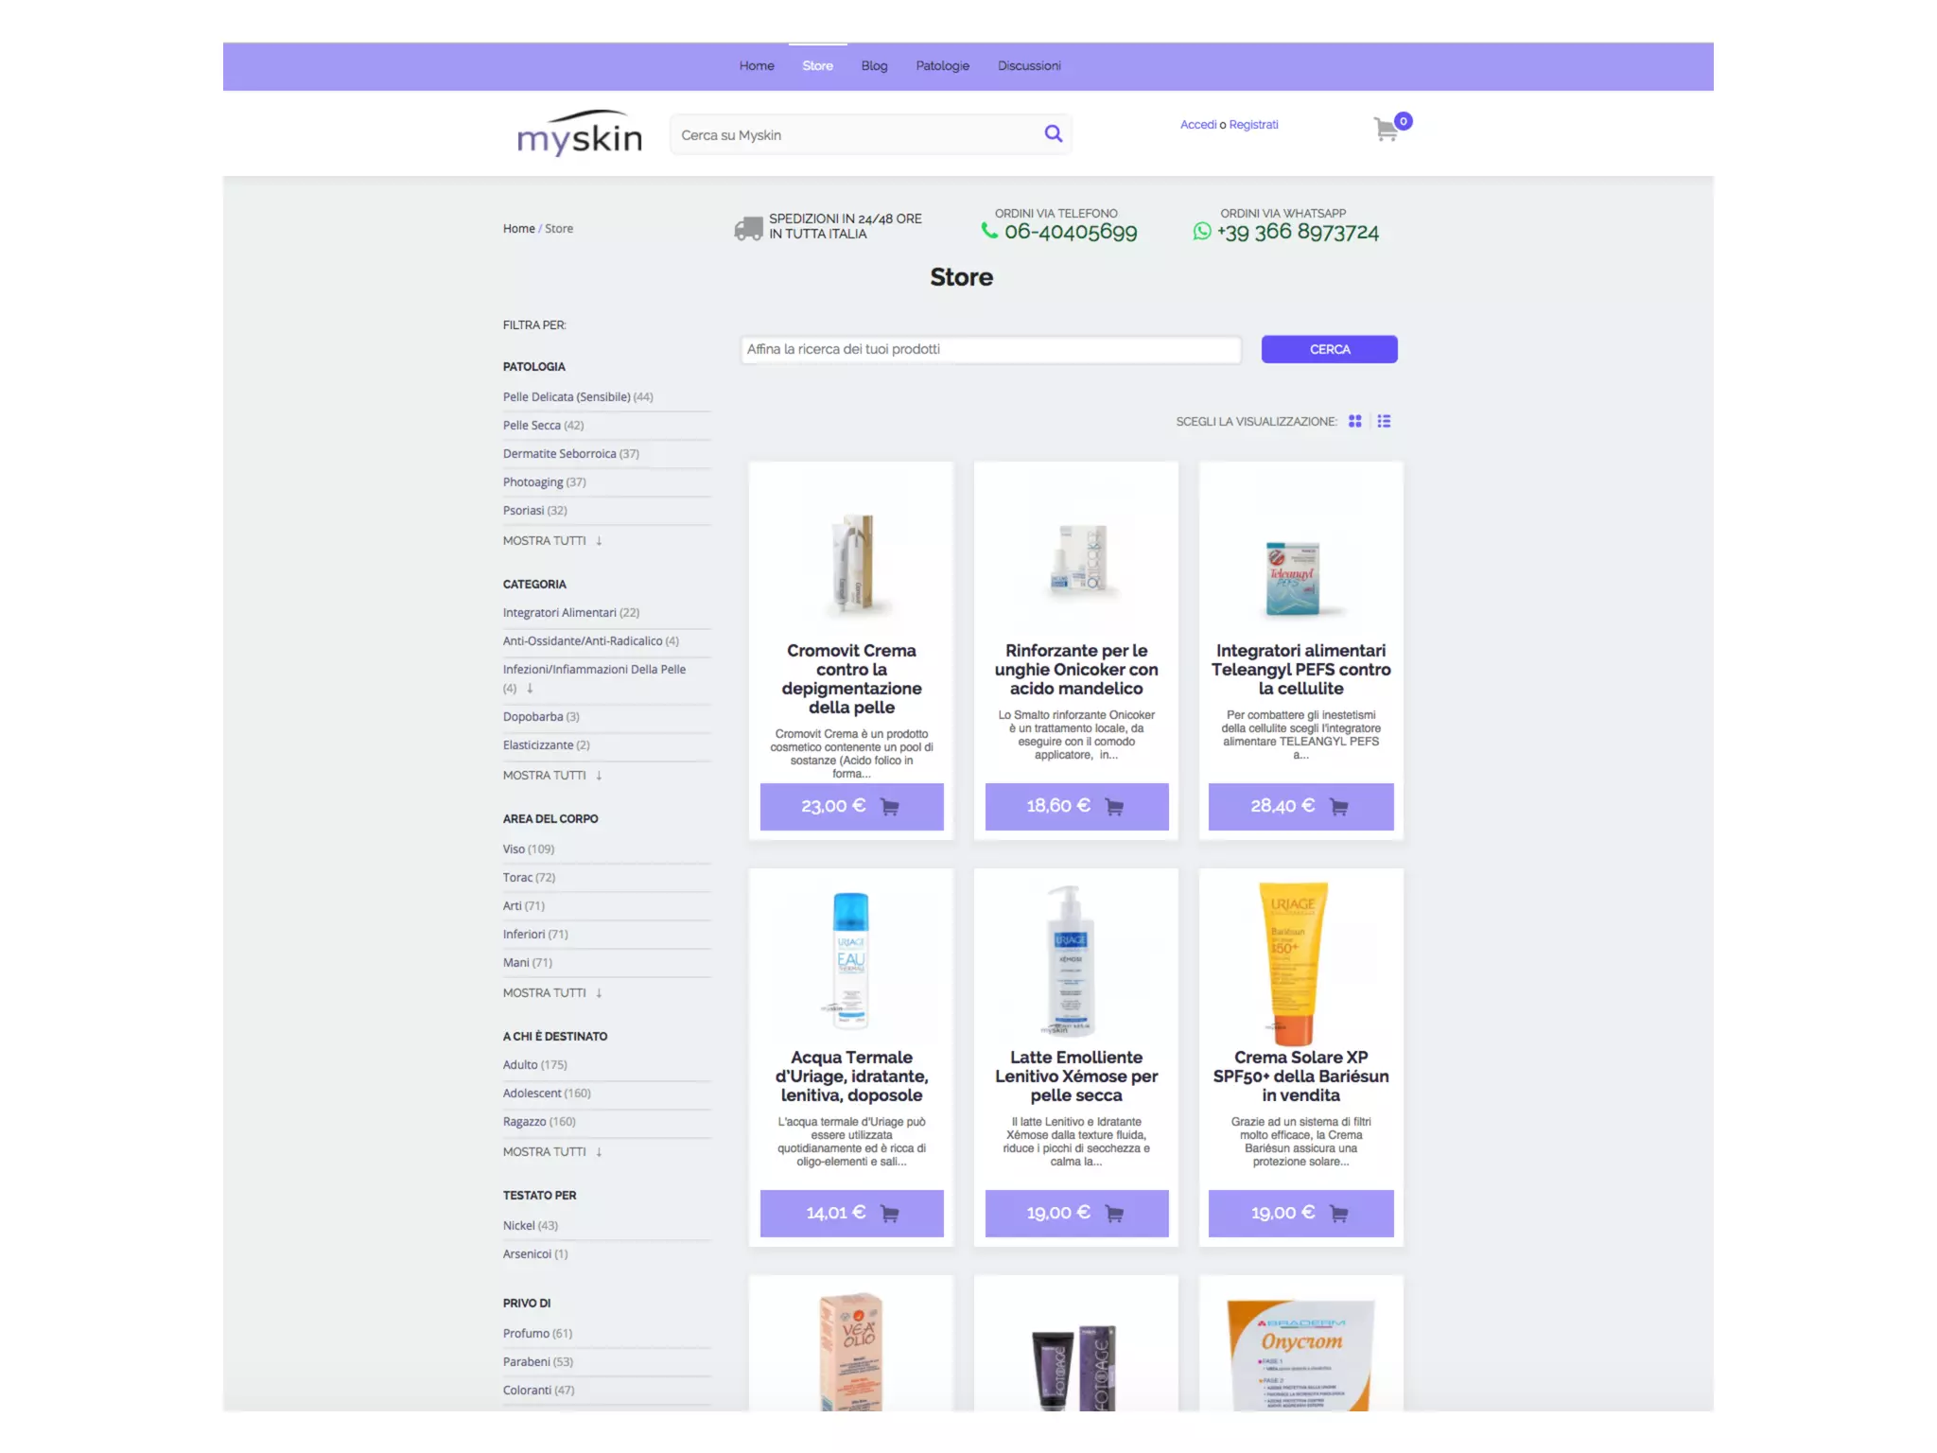Open the shopping cart icon
This screenshot has height=1453, width=1937.
pos(1387,129)
